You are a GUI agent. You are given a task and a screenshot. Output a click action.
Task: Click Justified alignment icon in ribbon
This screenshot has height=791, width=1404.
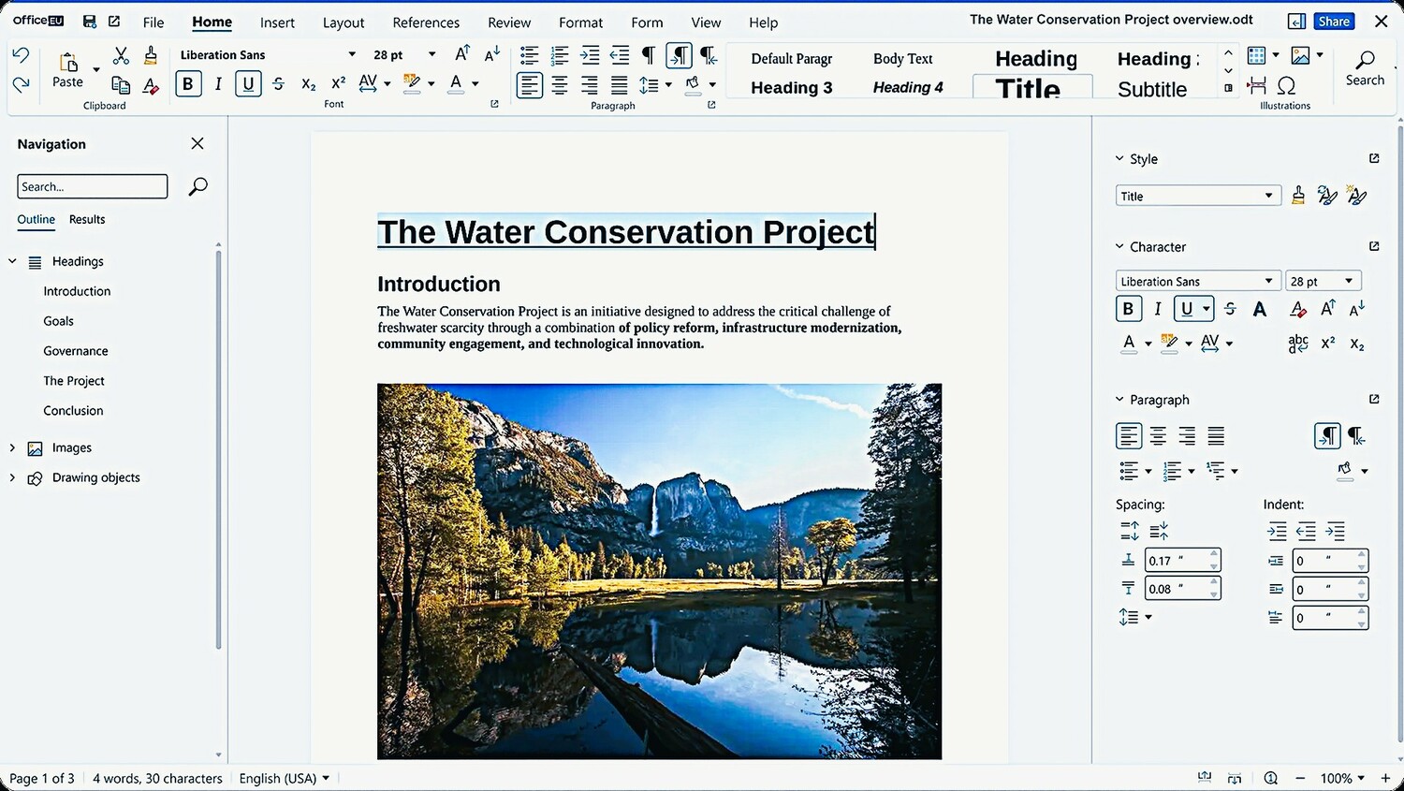click(619, 85)
